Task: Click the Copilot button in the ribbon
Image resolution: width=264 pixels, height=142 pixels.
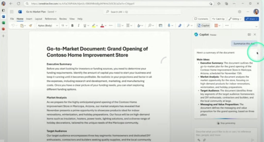Action: (203, 26)
